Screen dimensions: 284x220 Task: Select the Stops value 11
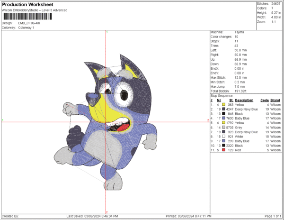pos(236,41)
